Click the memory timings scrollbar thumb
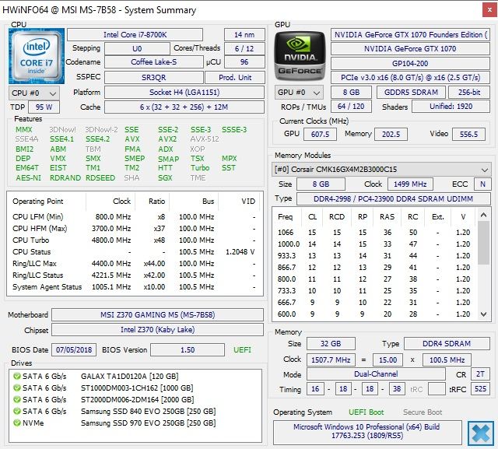 tap(483, 243)
